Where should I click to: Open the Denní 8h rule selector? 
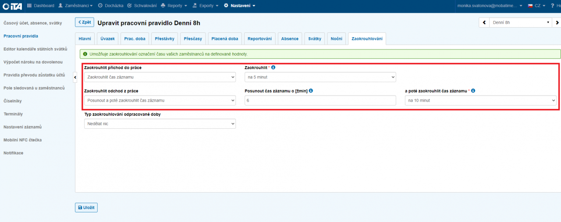[x=520, y=22]
